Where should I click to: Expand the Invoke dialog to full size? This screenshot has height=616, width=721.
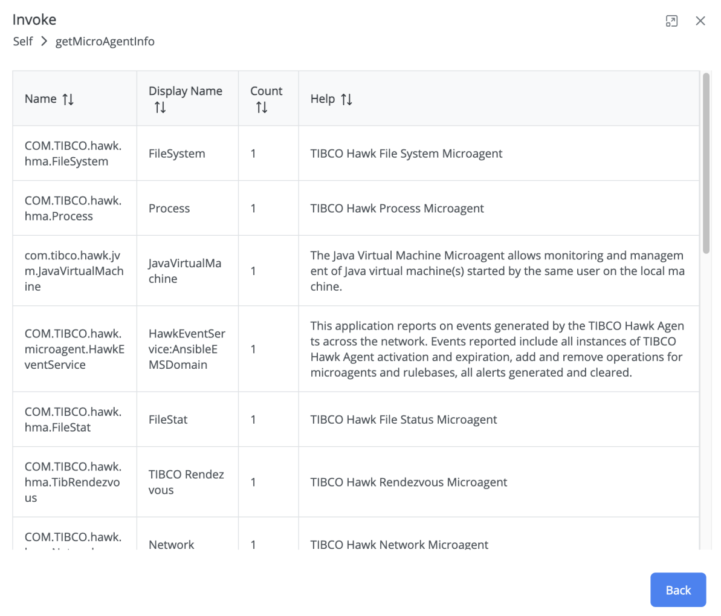(x=671, y=21)
